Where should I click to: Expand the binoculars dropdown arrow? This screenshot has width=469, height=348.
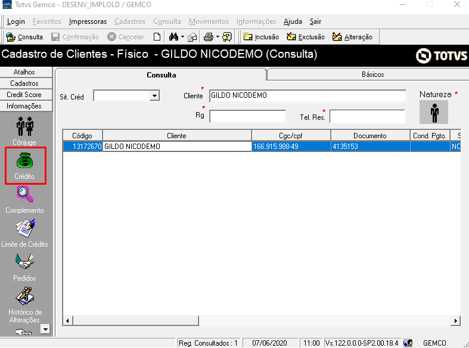coord(182,37)
